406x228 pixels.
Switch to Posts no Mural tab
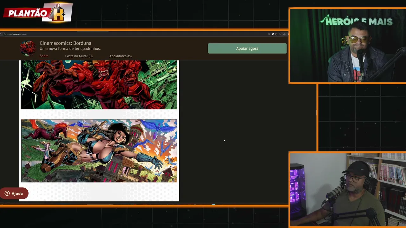tap(79, 56)
